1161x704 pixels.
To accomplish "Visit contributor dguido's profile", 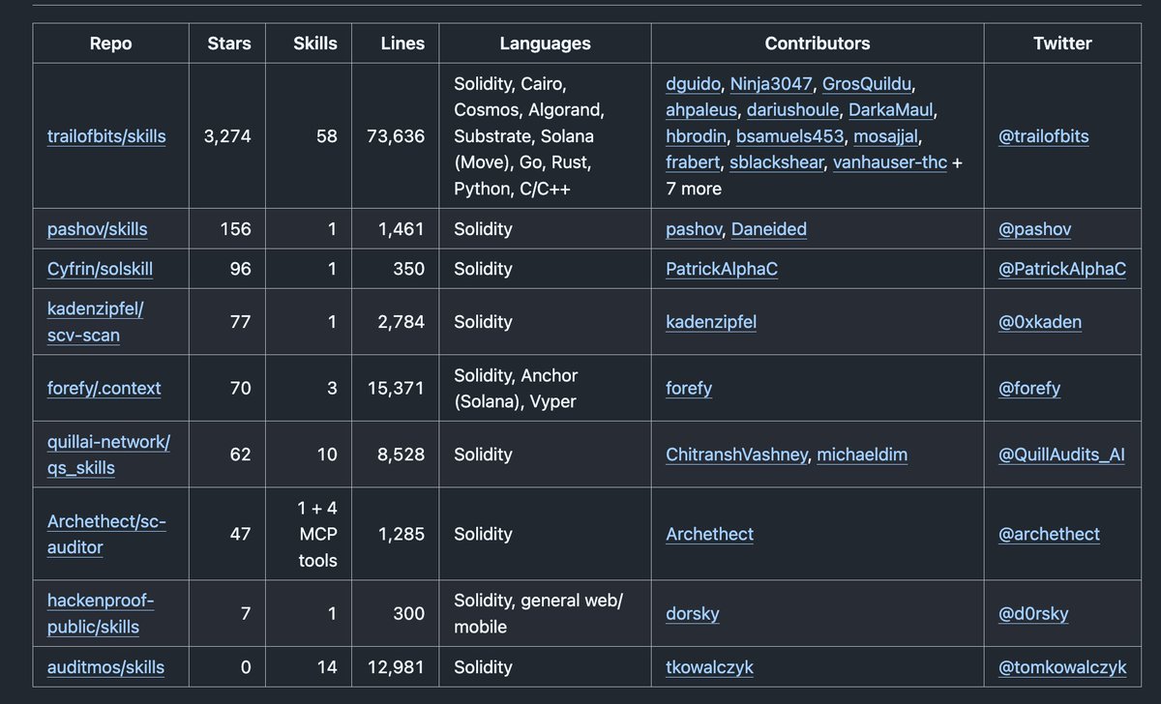I will click(693, 83).
